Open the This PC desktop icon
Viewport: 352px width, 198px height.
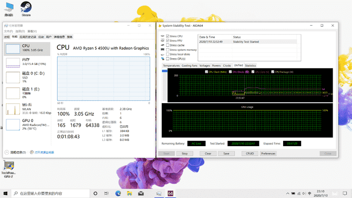pos(9,9)
